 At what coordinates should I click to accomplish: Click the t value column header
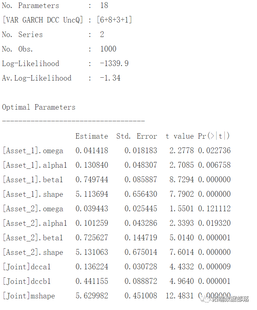(179, 136)
